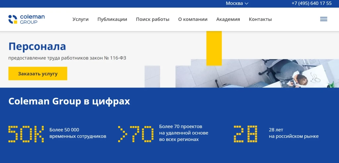The image size is (339, 163).
Task: Click the Coleman Group logo
Action: (26, 19)
